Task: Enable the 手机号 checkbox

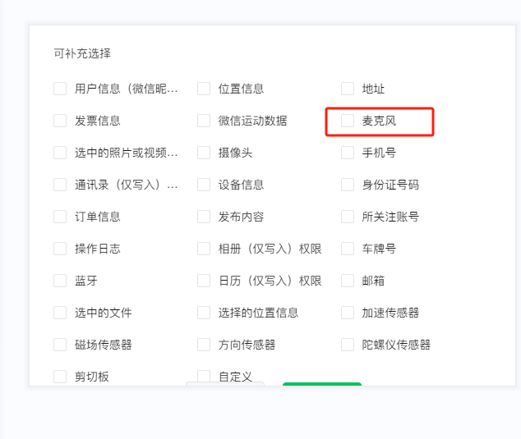Action: tap(348, 153)
